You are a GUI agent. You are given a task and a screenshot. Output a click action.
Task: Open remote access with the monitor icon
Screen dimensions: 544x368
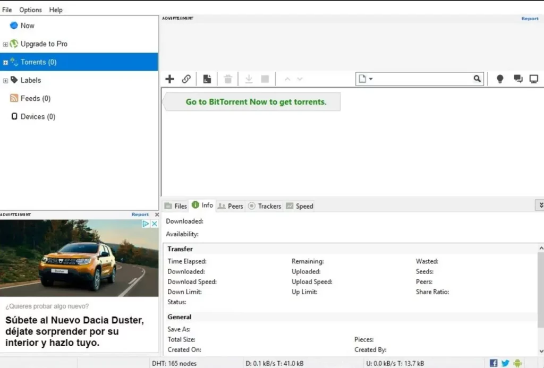point(534,79)
